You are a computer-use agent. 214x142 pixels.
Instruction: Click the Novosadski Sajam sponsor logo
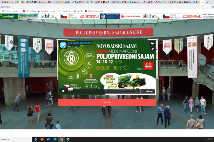point(131,16)
